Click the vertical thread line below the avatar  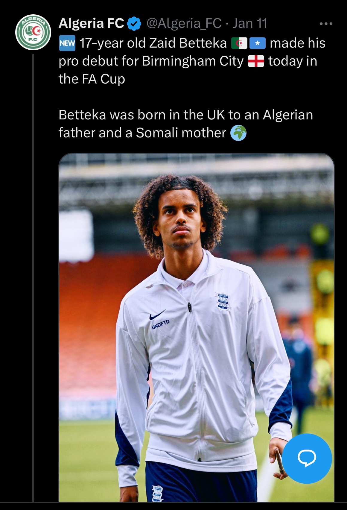[33, 269]
